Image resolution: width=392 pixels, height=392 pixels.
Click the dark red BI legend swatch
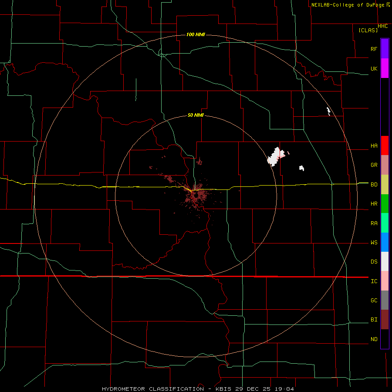pyautogui.click(x=385, y=320)
